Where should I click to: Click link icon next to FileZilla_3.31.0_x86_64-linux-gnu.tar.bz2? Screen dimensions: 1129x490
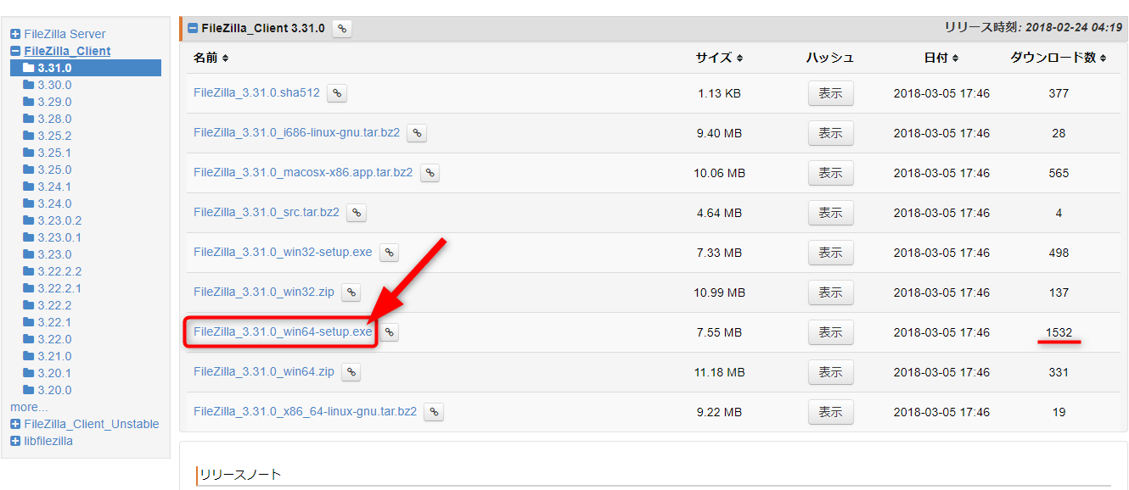click(x=434, y=412)
